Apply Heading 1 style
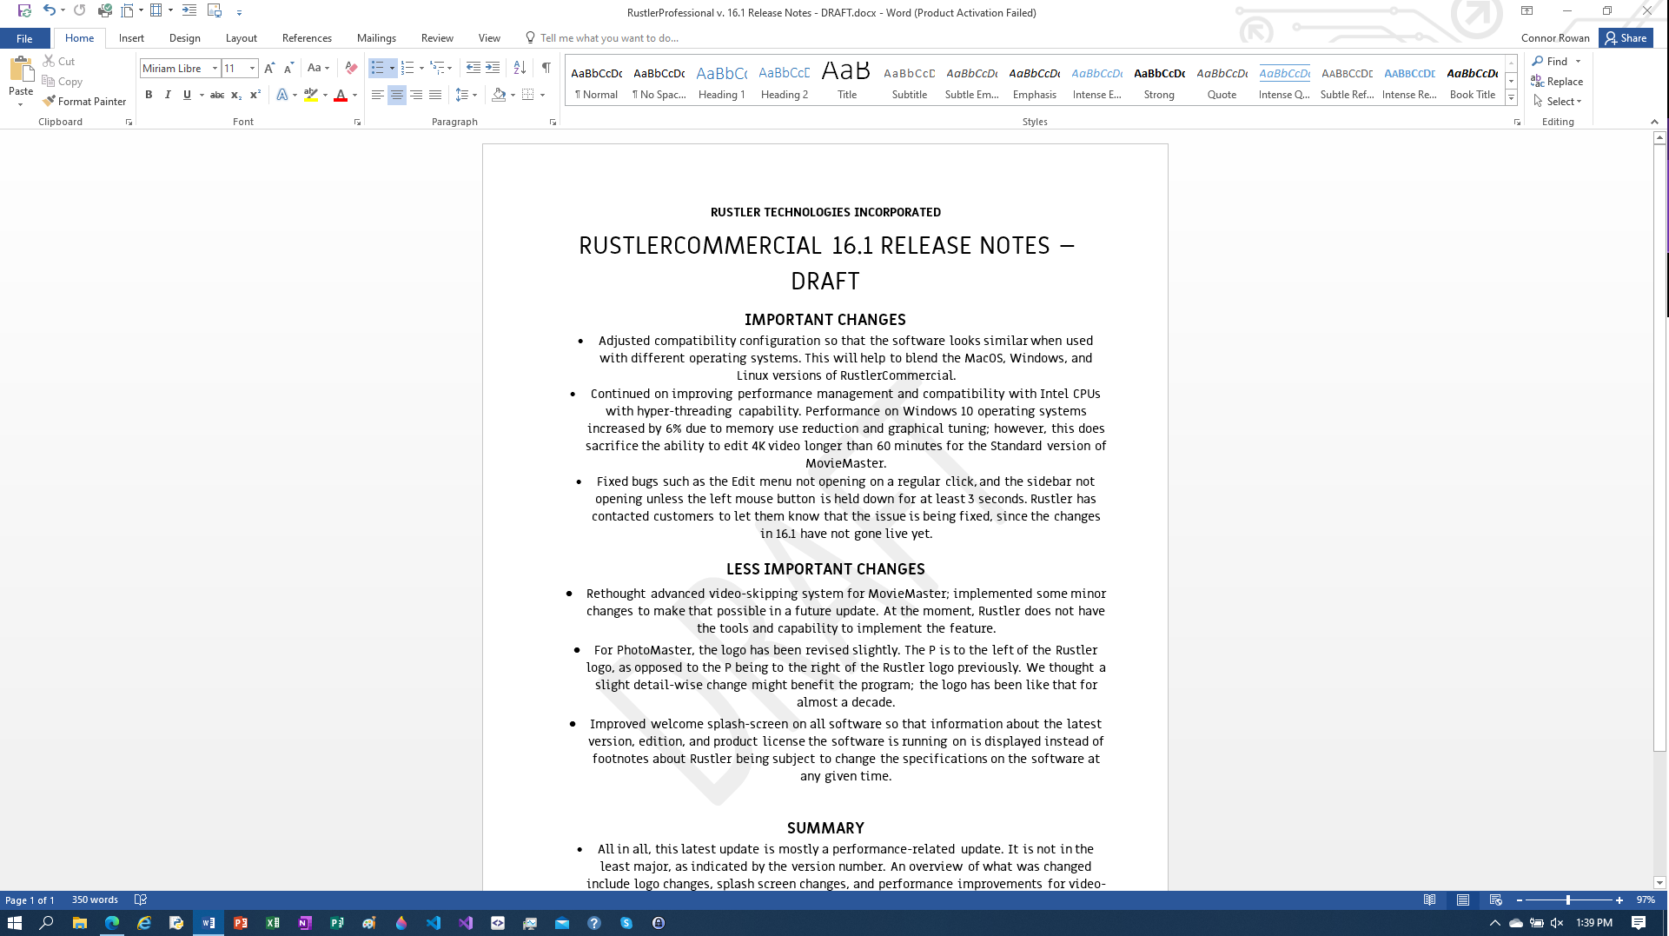The width and height of the screenshot is (1669, 936). (x=721, y=82)
